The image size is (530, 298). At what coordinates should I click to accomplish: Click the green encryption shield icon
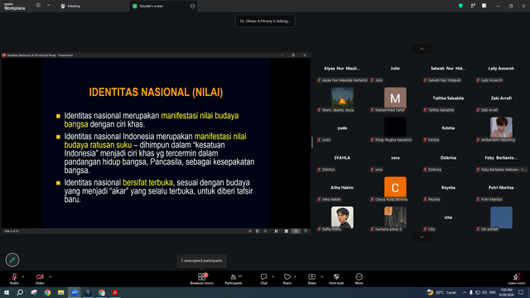tap(460, 6)
